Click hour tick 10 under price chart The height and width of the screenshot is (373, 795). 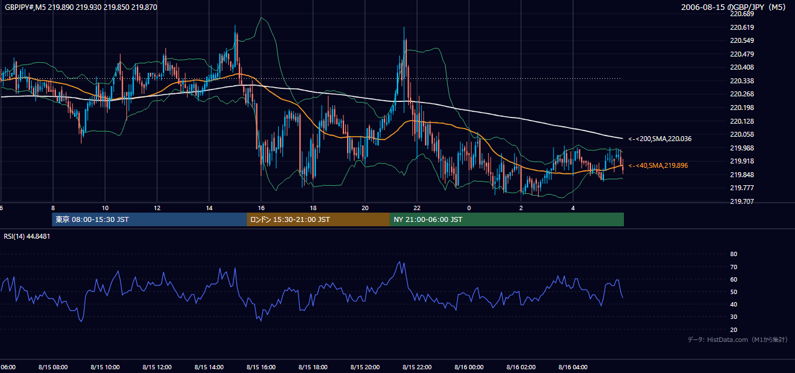(105, 208)
